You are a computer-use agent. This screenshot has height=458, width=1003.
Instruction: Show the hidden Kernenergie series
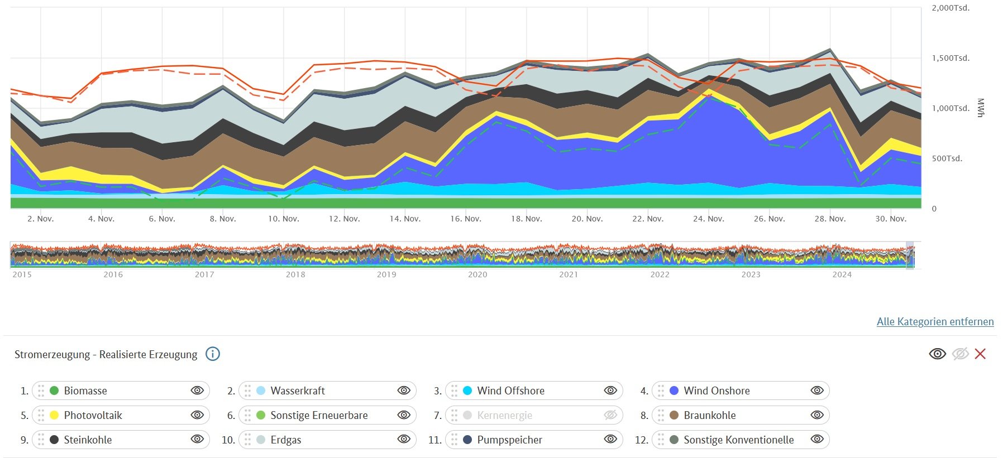click(x=610, y=415)
